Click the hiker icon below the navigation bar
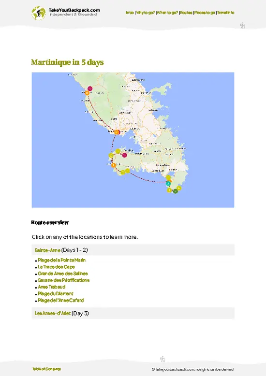 (x=242, y=26)
